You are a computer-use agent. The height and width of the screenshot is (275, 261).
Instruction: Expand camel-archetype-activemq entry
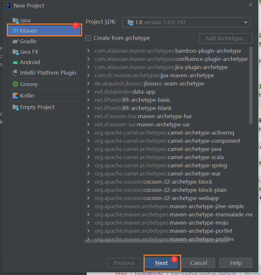tap(88, 133)
